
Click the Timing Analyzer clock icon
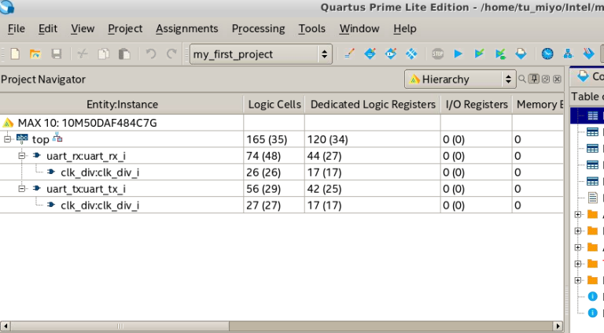[547, 54]
